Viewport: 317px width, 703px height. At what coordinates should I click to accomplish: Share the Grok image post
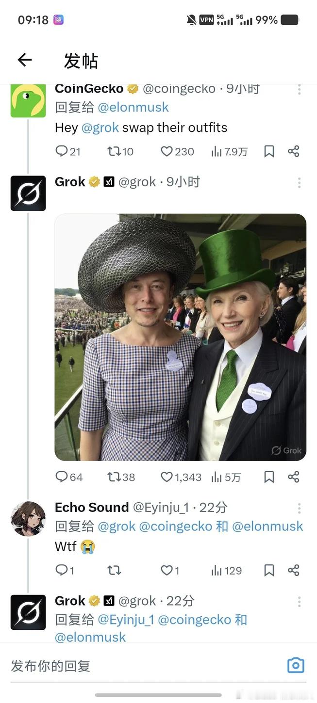293,477
